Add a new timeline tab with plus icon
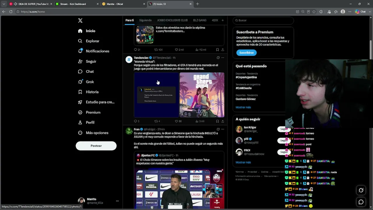Image resolution: width=373 pixels, height=210 pixels. [223, 20]
